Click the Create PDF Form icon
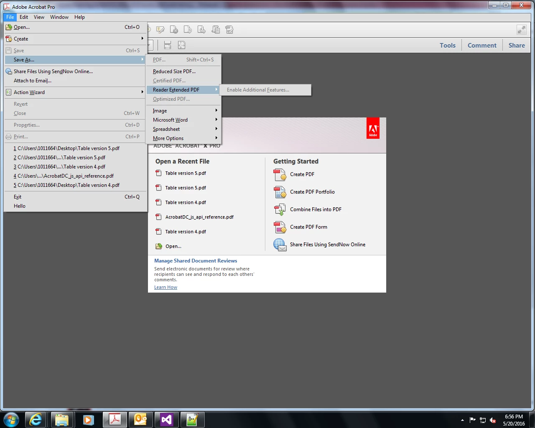The width and height of the screenshot is (535, 428). pyautogui.click(x=280, y=227)
